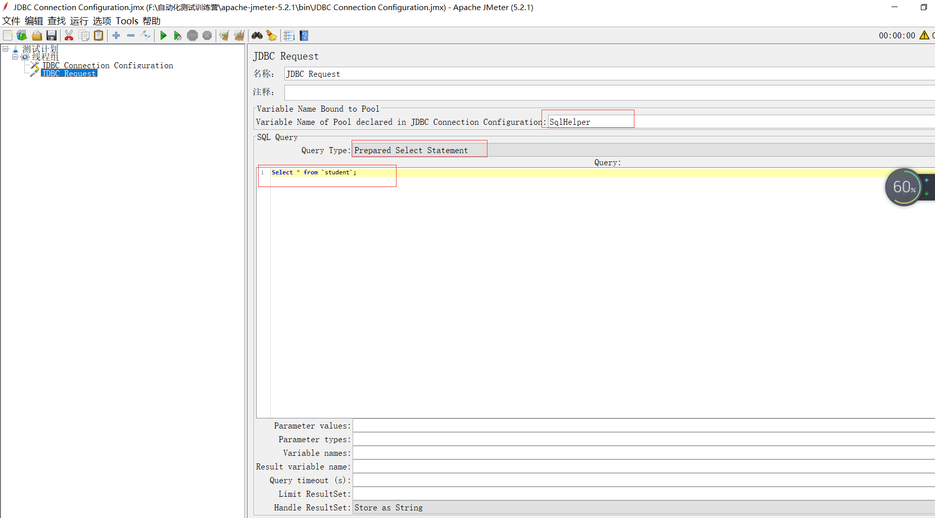This screenshot has width=935, height=518.
Task: Focus the Result variable name field
Action: [x=644, y=466]
